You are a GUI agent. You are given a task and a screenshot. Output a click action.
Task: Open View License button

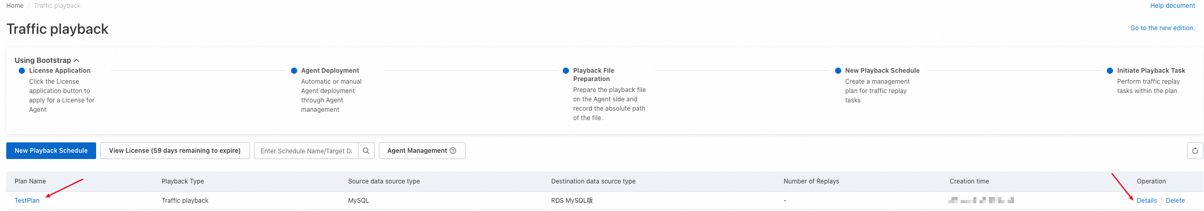tap(175, 151)
